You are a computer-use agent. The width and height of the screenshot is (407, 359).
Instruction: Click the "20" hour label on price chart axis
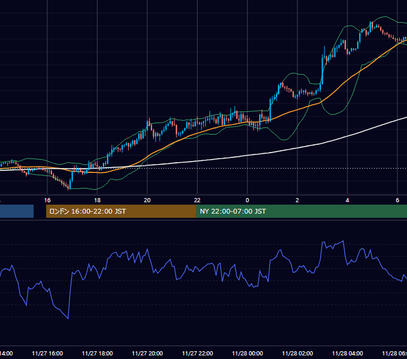coord(147,200)
